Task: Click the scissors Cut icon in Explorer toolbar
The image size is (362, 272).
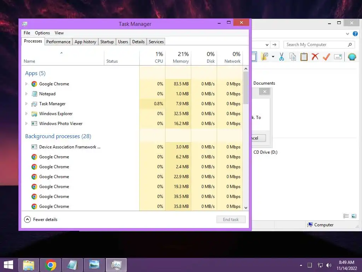Action: pyautogui.click(x=281, y=57)
